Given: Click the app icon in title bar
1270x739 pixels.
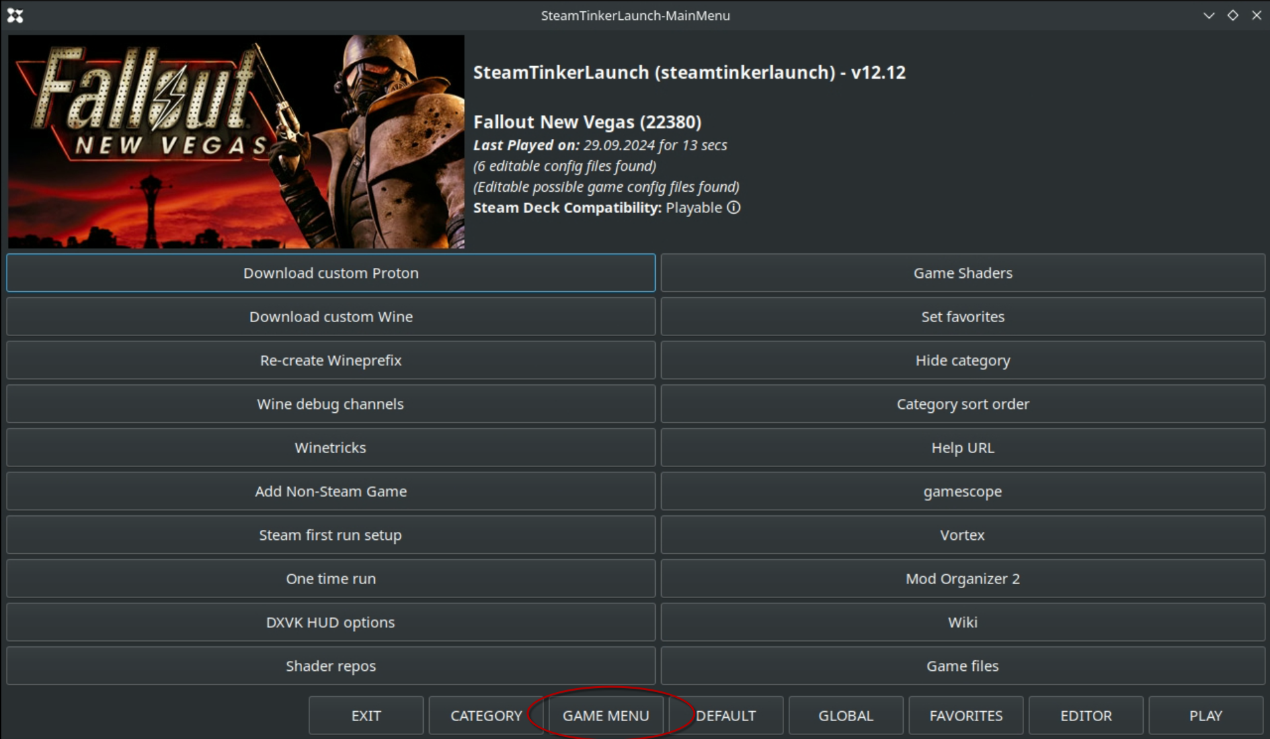Looking at the screenshot, I should (x=15, y=15).
